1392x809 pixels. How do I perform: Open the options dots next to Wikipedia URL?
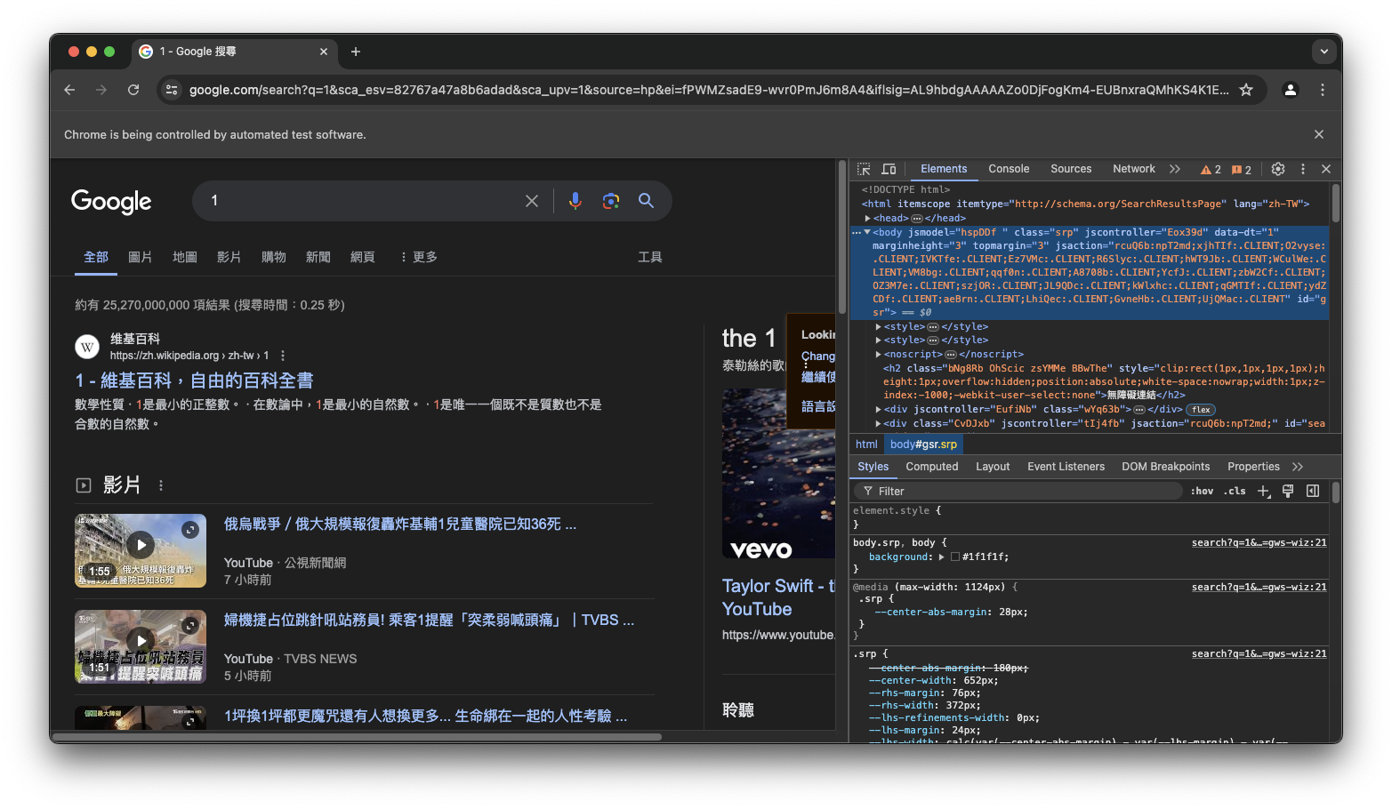pos(283,356)
